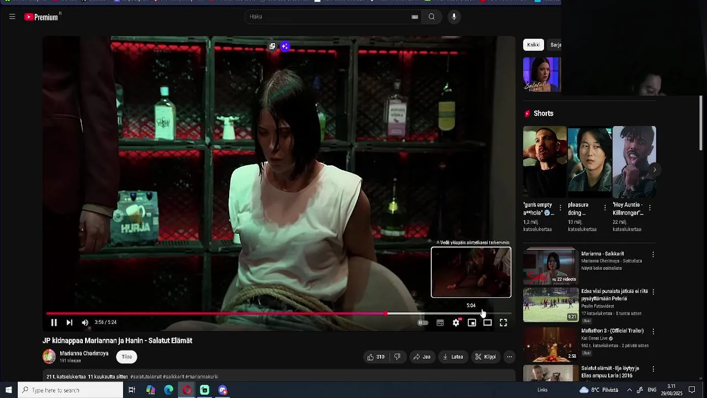Subscribe with the Tilaa button
Image resolution: width=707 pixels, height=398 pixels.
(x=126, y=357)
